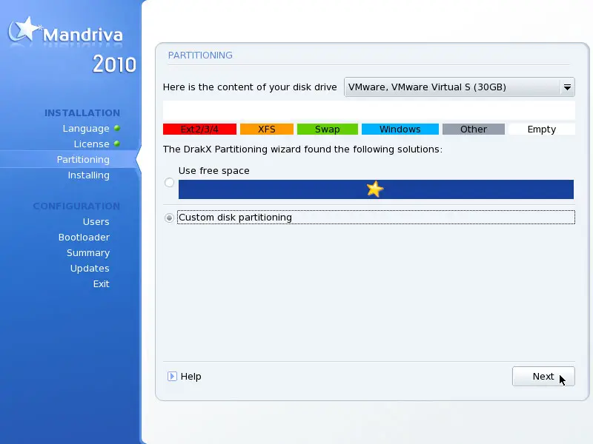The width and height of the screenshot is (593, 444).
Task: Select the License step in sidebar
Action: pyautogui.click(x=91, y=144)
